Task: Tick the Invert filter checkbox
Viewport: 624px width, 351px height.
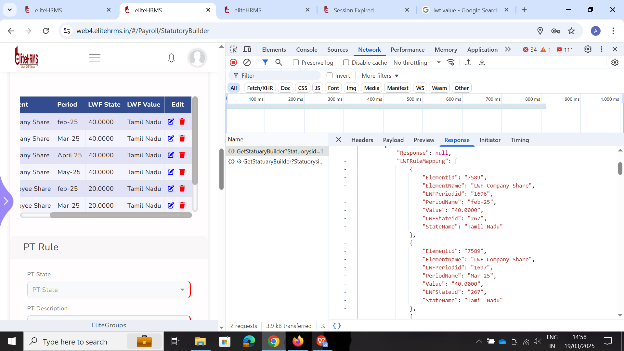Action: click(x=330, y=76)
